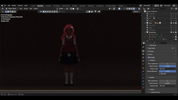Image resolution: width=178 pixels, height=100 pixels.
Task: Click Light Paths presets list icon
Action: click(173, 48)
